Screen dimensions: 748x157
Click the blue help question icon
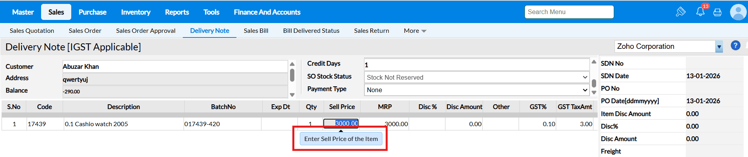pyautogui.click(x=735, y=46)
